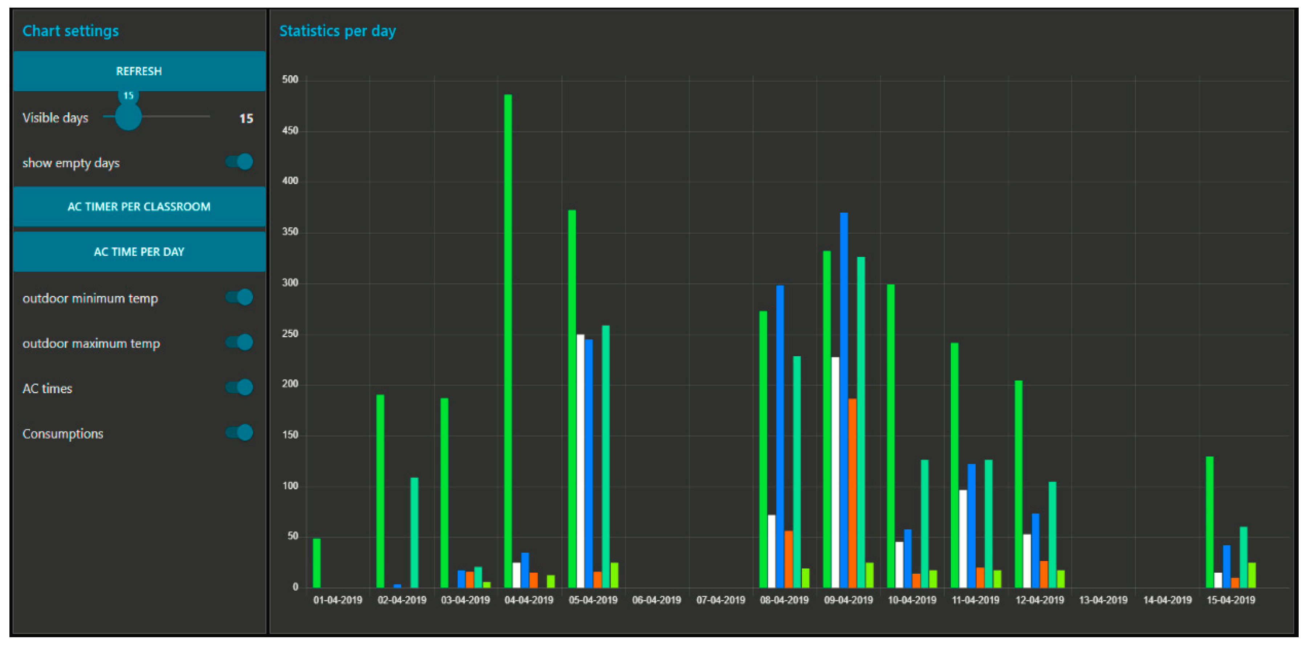Click the tallest green bar on 04-04-2019
This screenshot has height=647, width=1307.
pyautogui.click(x=508, y=340)
